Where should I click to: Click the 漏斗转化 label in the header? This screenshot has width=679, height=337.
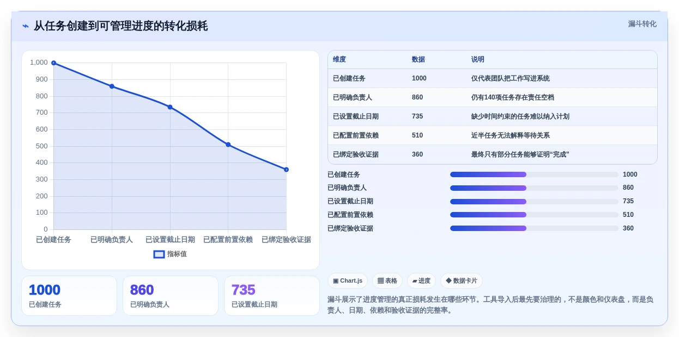(642, 24)
